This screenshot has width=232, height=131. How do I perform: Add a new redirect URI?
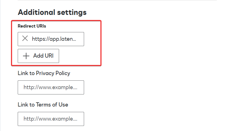coord(38,56)
